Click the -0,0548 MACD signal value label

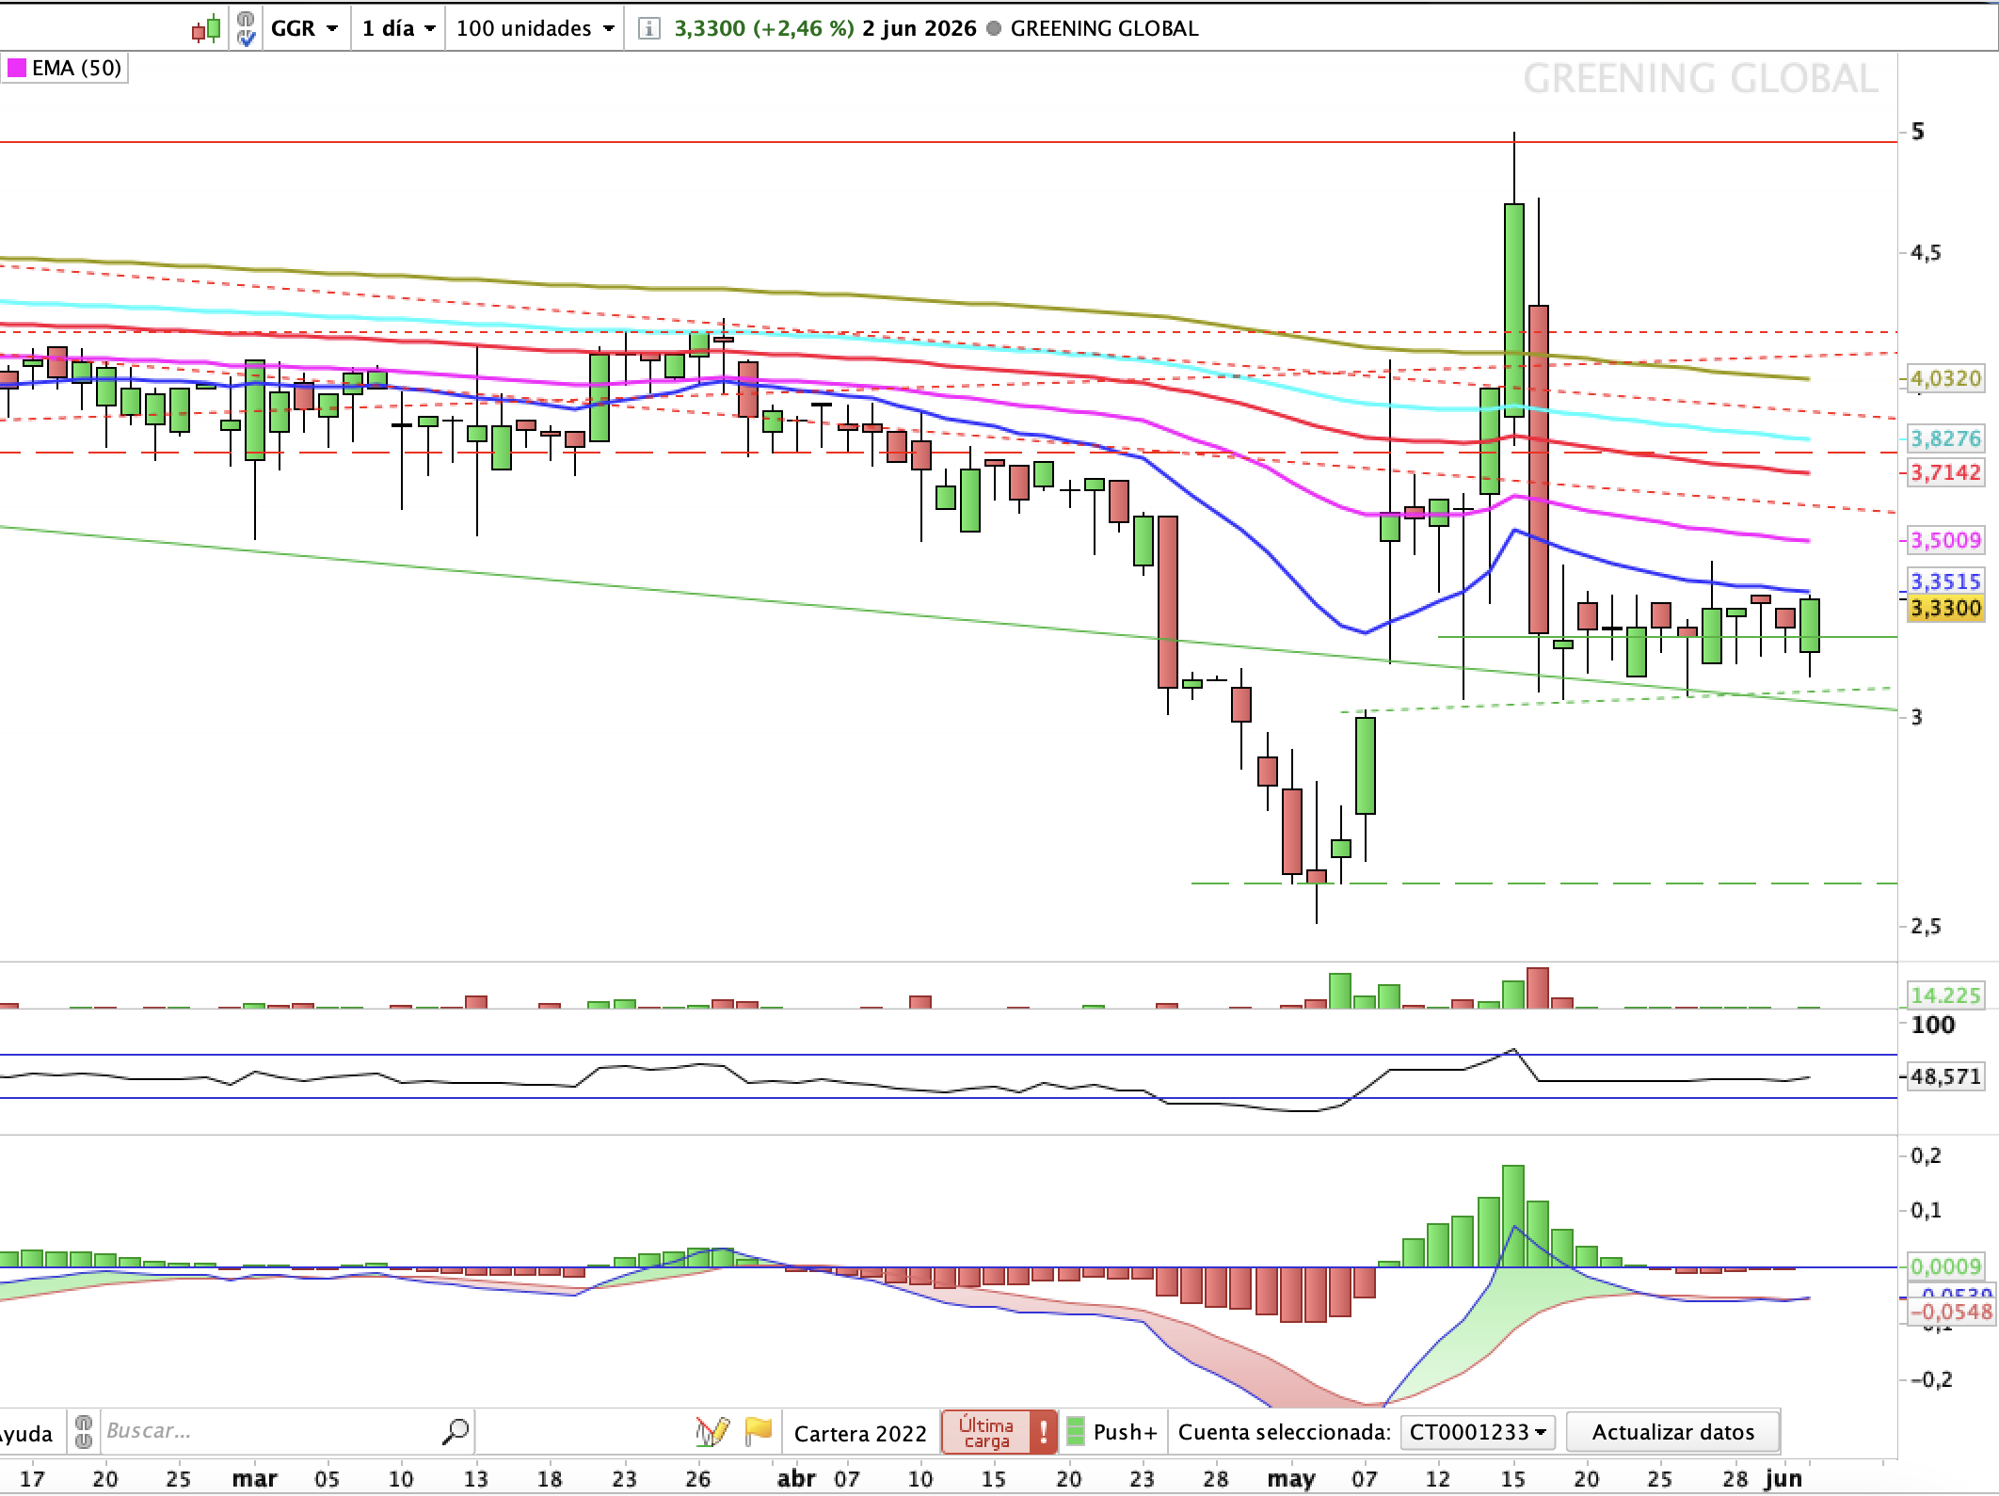pyautogui.click(x=1952, y=1312)
